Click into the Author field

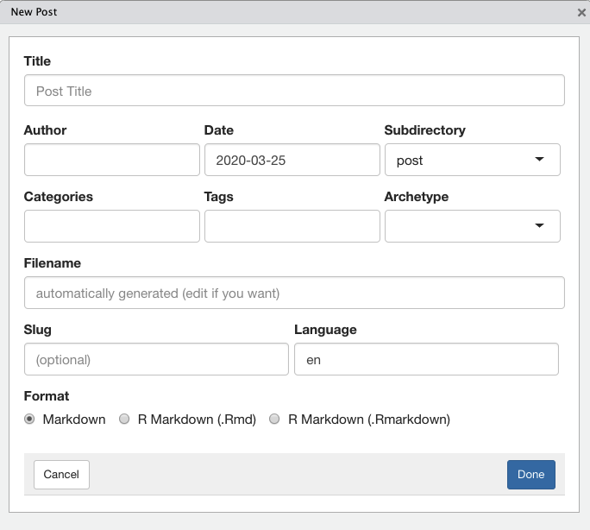pyautogui.click(x=112, y=160)
